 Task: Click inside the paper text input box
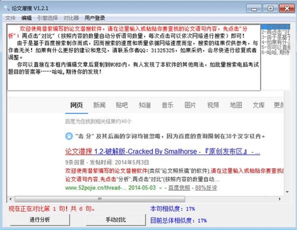point(134,58)
